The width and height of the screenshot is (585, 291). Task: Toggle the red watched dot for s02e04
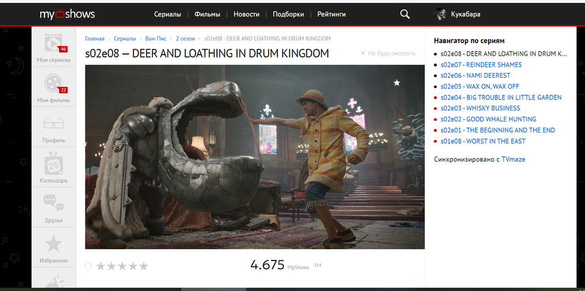tap(435, 97)
